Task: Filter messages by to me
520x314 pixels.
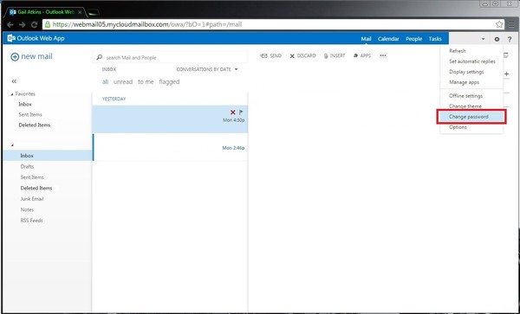Action: click(x=146, y=81)
